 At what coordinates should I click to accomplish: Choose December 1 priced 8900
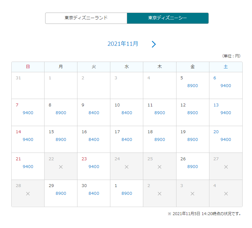point(127,193)
